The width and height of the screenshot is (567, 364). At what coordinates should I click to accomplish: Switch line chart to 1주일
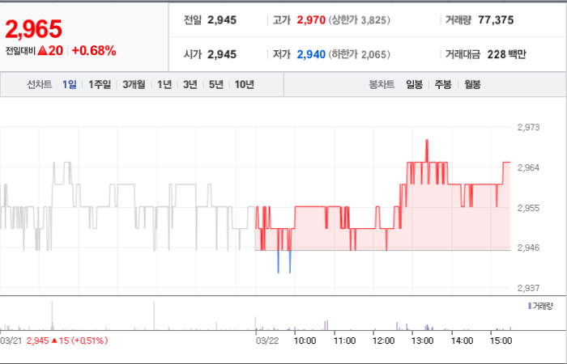[x=100, y=84]
